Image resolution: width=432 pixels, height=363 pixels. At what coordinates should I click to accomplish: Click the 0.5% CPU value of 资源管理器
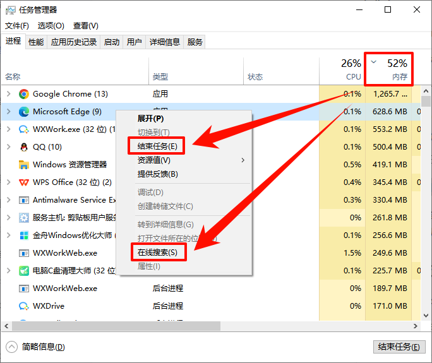tap(352, 165)
